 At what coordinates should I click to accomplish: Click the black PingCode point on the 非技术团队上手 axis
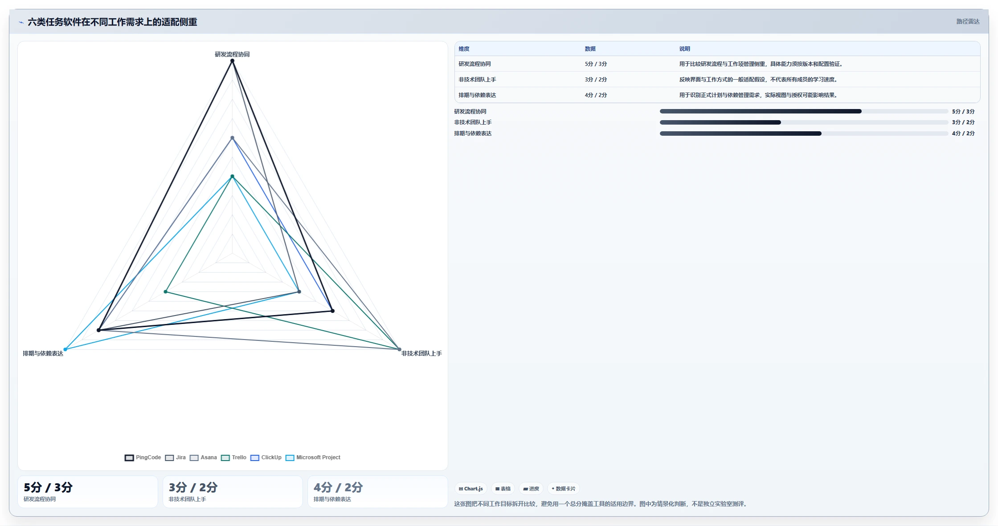pyautogui.click(x=332, y=311)
